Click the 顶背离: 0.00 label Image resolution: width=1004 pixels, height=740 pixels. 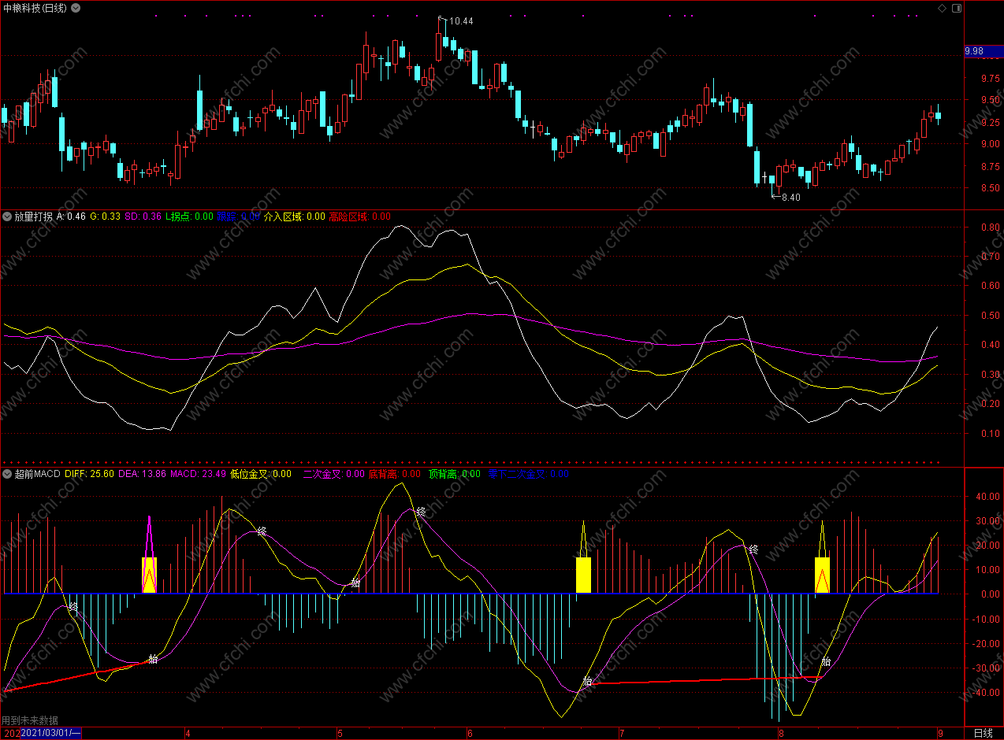pyautogui.click(x=454, y=474)
